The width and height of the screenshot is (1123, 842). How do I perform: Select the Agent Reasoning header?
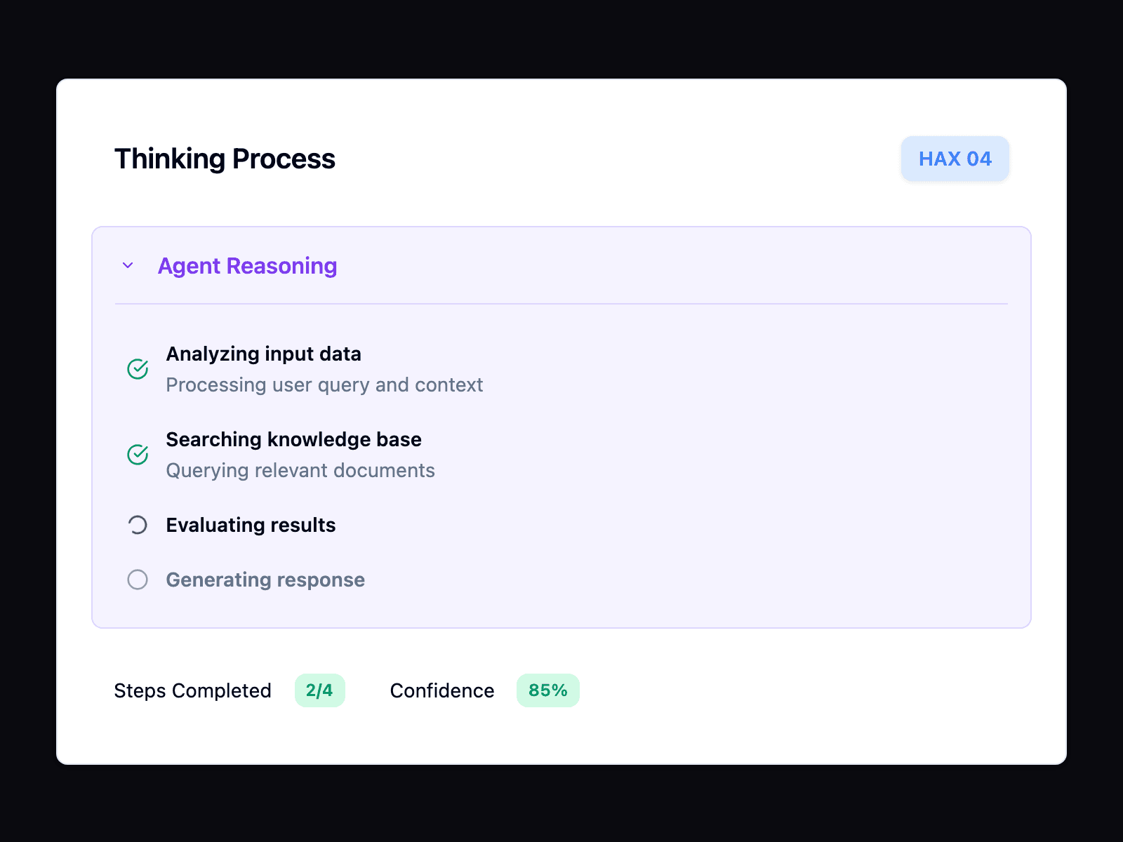tap(247, 266)
